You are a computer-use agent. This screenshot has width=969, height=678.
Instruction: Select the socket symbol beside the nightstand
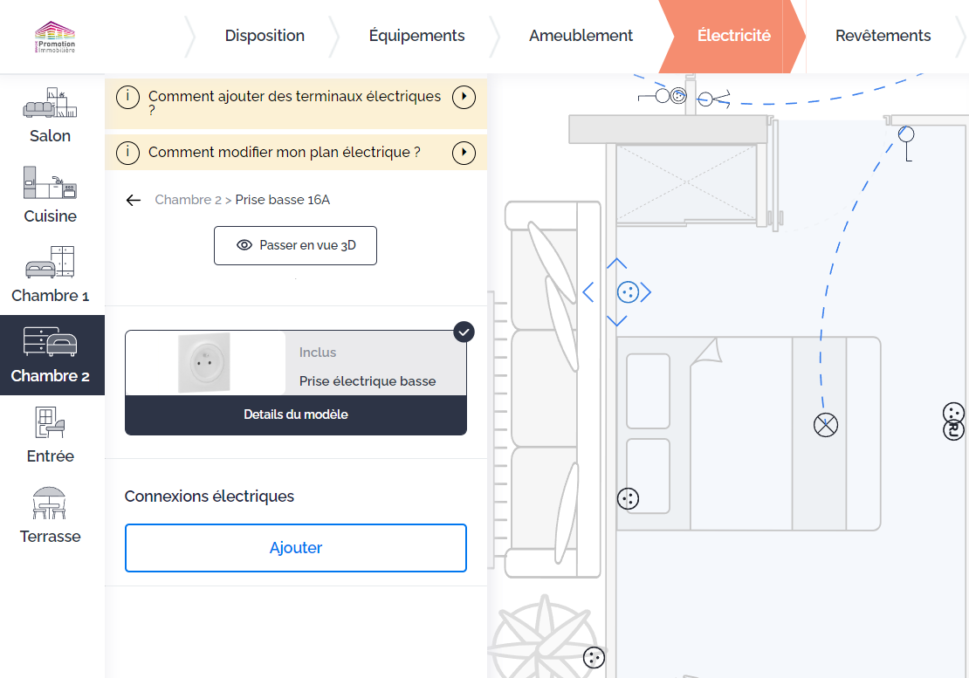(x=628, y=498)
